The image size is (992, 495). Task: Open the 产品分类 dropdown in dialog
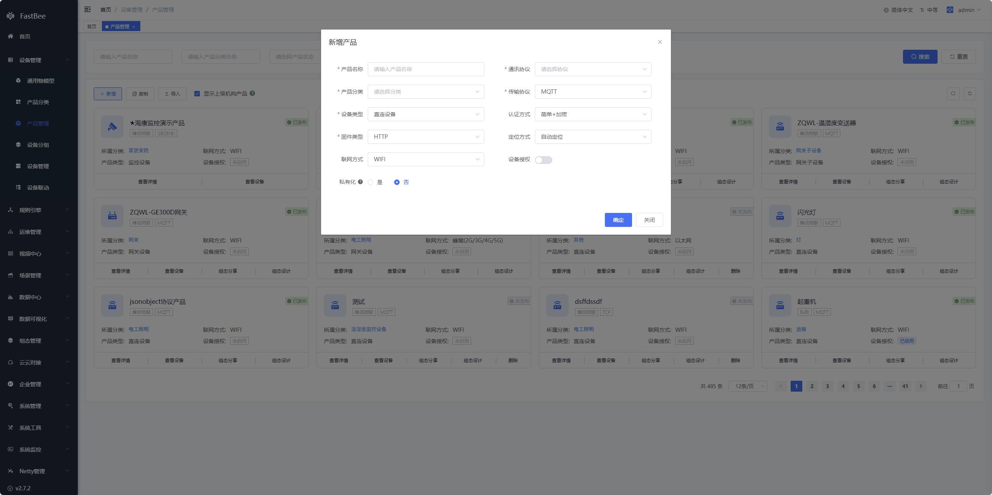click(x=426, y=92)
